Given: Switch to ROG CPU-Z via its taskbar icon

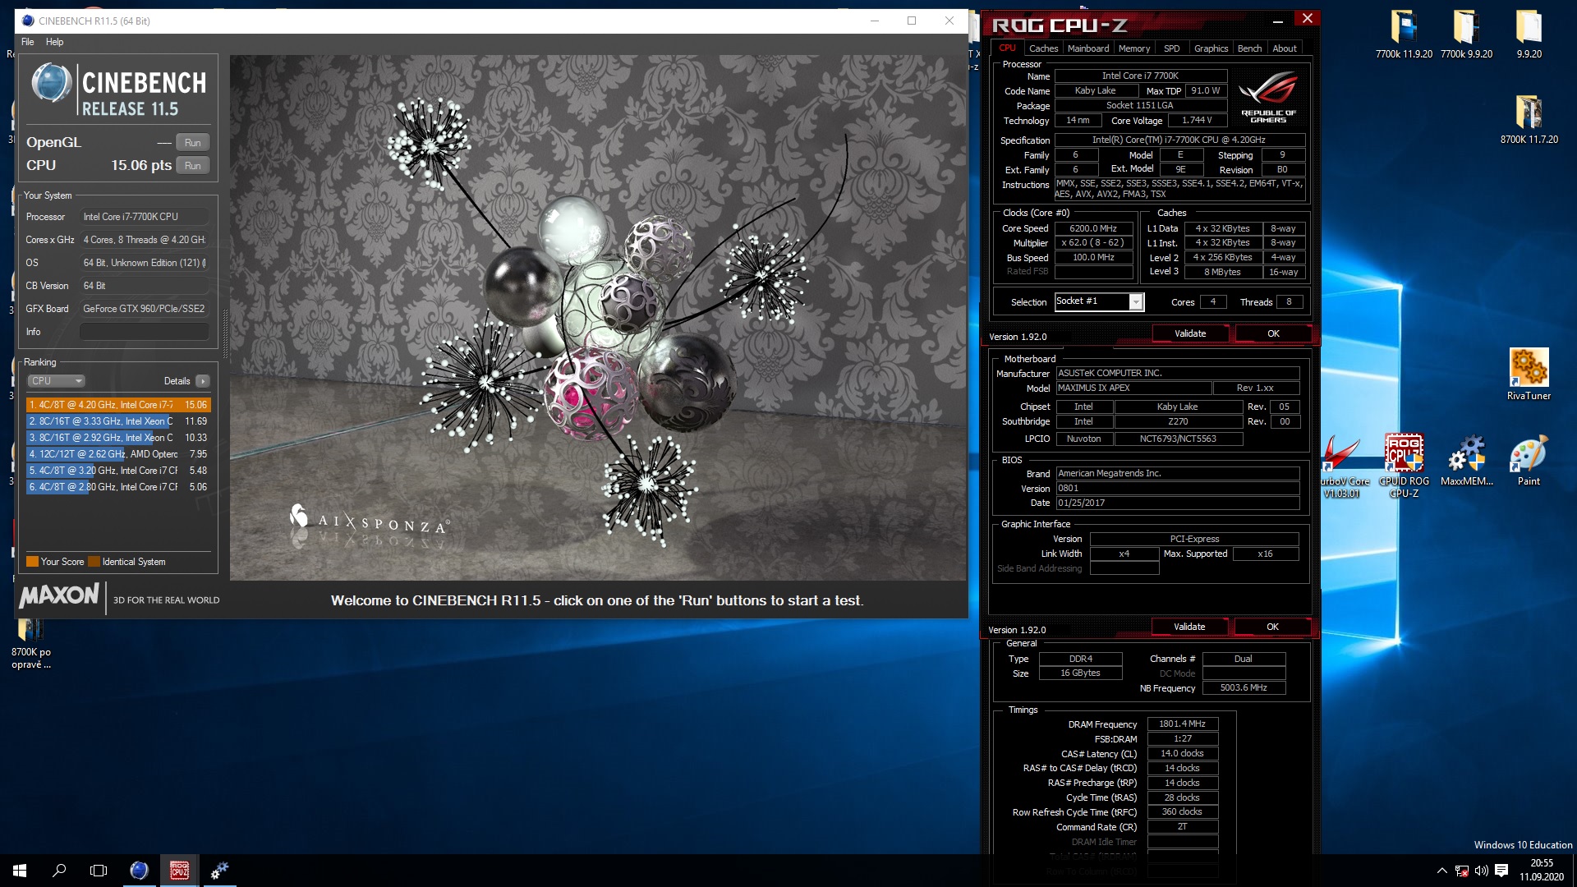Looking at the screenshot, I should (179, 871).
